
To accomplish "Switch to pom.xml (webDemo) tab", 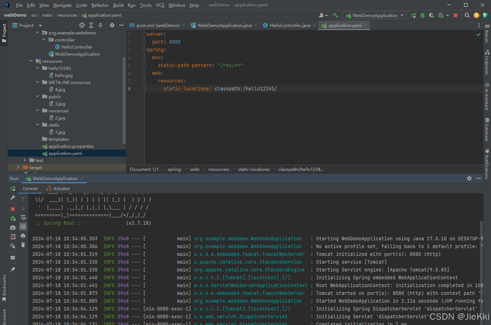I will pyautogui.click(x=158, y=25).
